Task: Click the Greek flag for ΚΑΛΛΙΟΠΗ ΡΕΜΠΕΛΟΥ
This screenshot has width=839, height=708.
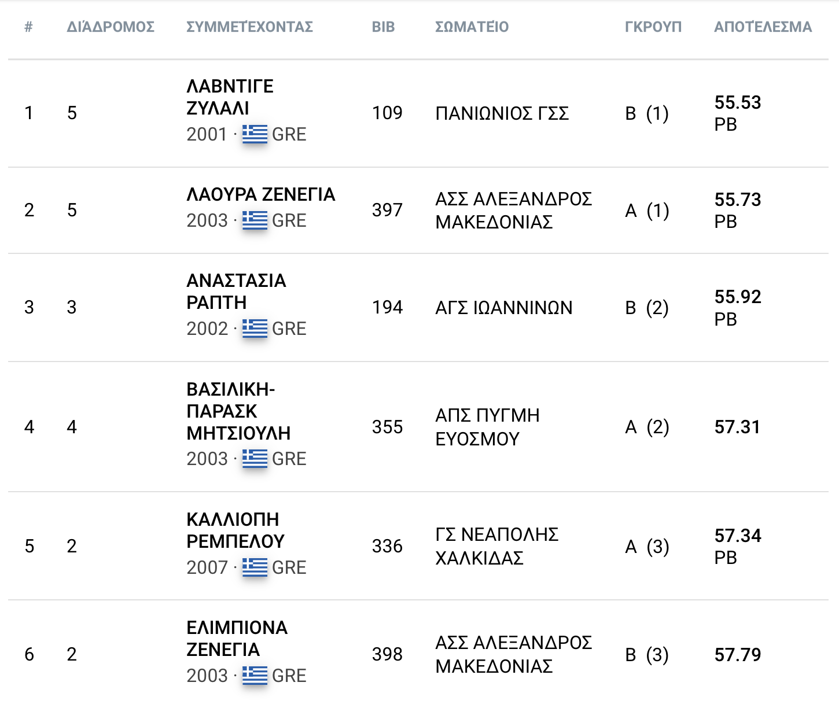Action: [x=255, y=567]
